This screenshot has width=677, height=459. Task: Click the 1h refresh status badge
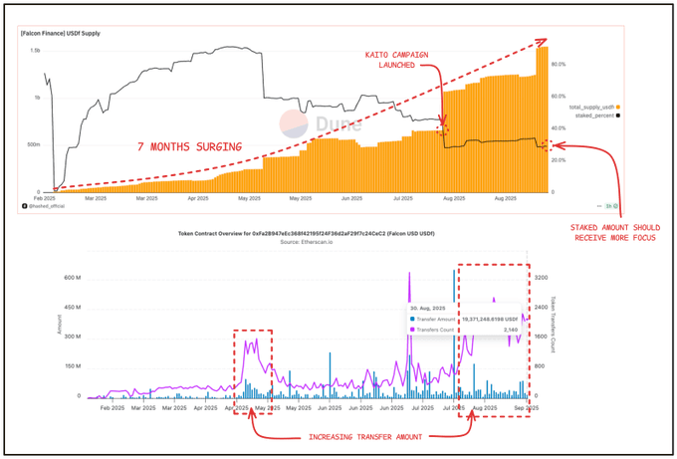(x=611, y=206)
